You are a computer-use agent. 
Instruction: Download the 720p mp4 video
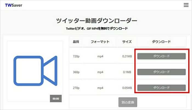coord(161,56)
